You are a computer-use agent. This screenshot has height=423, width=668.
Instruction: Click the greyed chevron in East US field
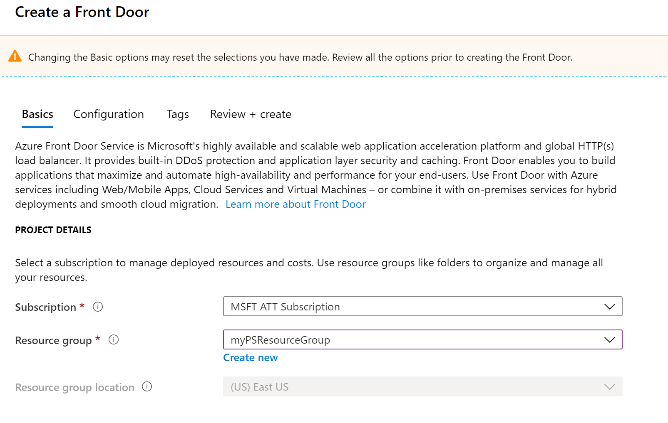pos(609,387)
